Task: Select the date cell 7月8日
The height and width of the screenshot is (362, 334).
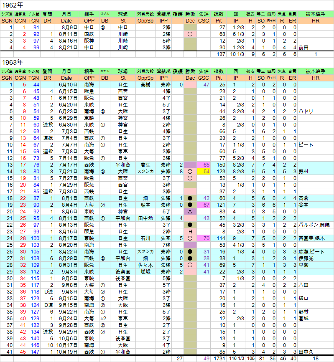Action: coord(66,152)
